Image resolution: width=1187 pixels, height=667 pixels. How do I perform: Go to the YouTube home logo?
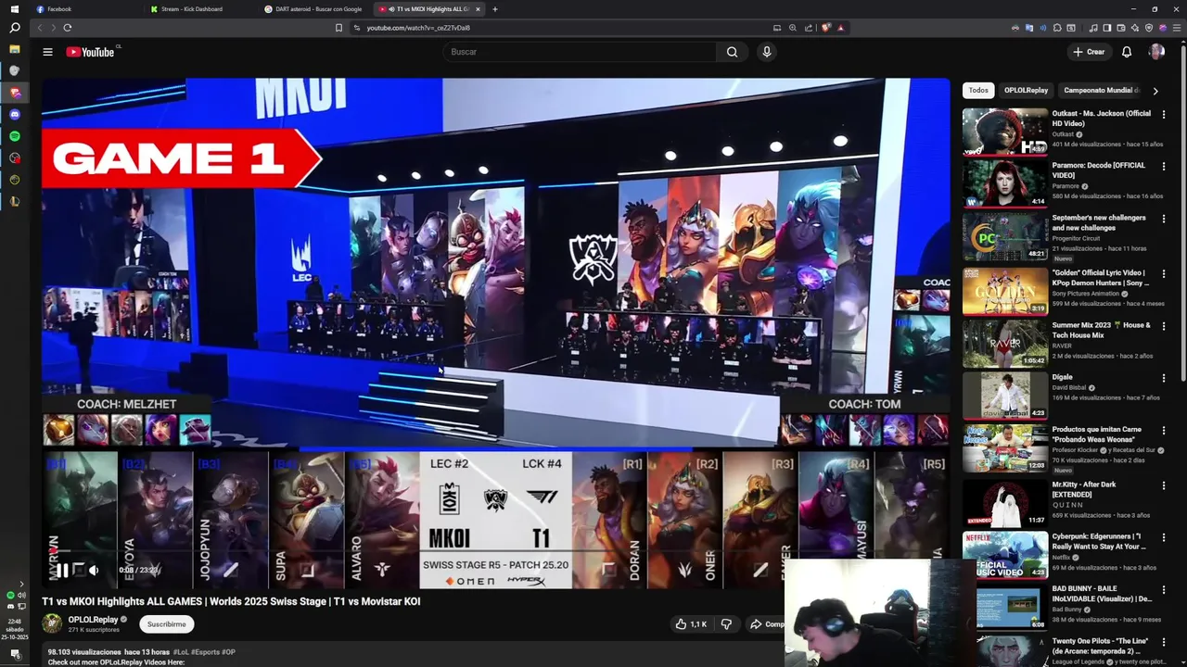[x=90, y=52]
